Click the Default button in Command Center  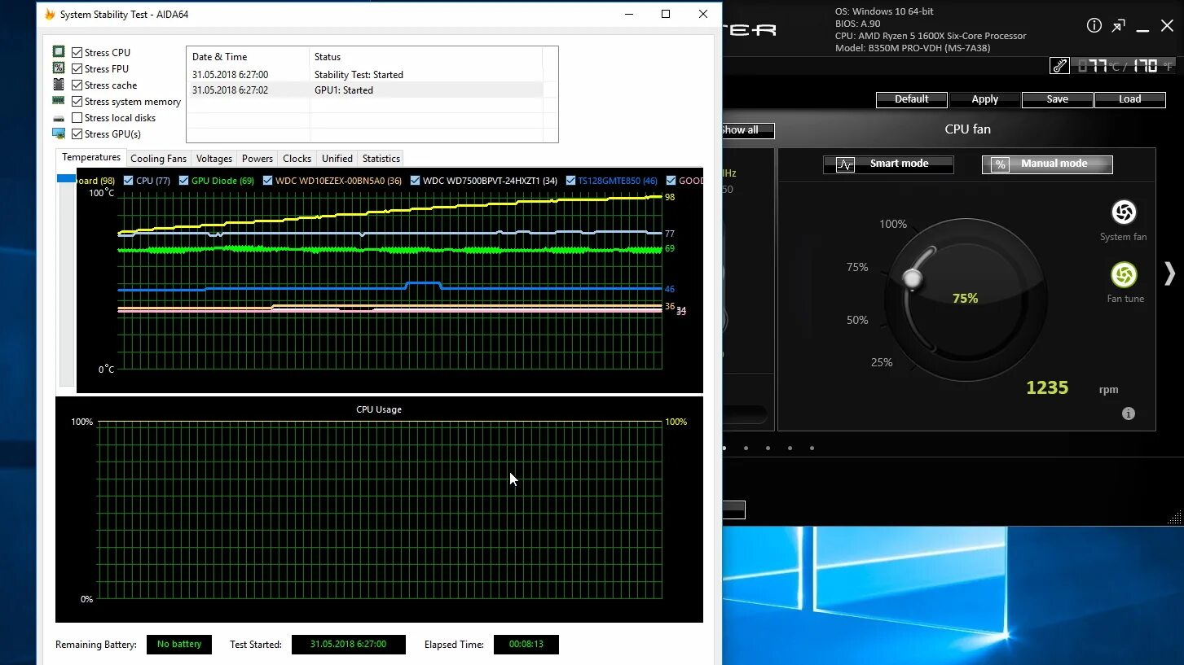pos(912,99)
